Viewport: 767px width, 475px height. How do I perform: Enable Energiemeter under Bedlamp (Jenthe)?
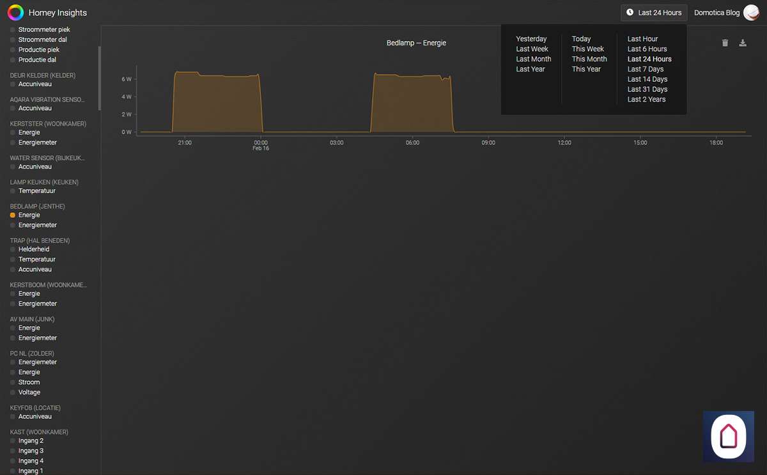click(x=37, y=225)
